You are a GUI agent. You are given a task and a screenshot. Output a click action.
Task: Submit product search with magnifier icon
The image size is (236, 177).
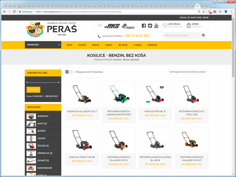coord(203,35)
